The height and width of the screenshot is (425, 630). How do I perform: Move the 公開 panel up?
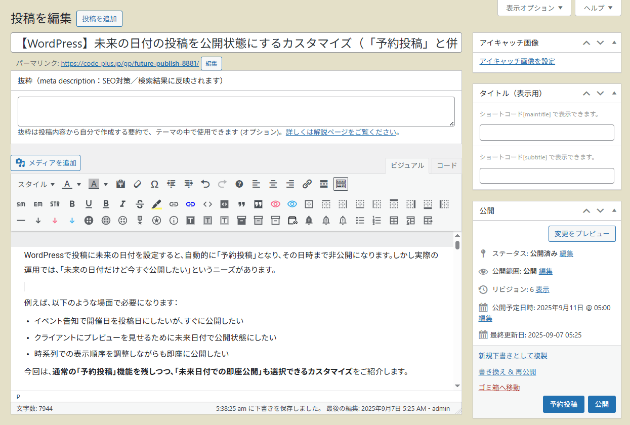[586, 210]
